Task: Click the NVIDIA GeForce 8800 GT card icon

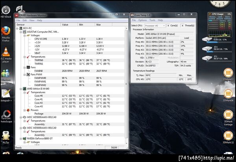Action: (x=24, y=138)
